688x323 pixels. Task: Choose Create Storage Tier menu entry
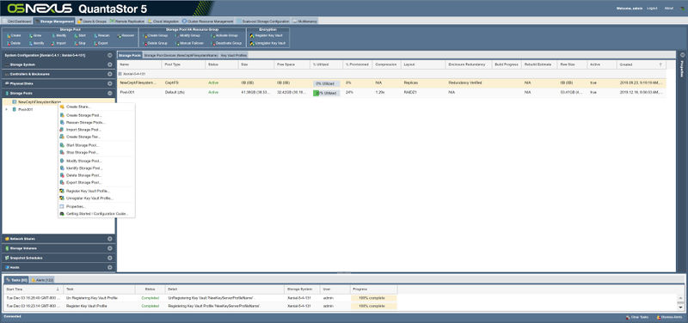tap(96, 137)
